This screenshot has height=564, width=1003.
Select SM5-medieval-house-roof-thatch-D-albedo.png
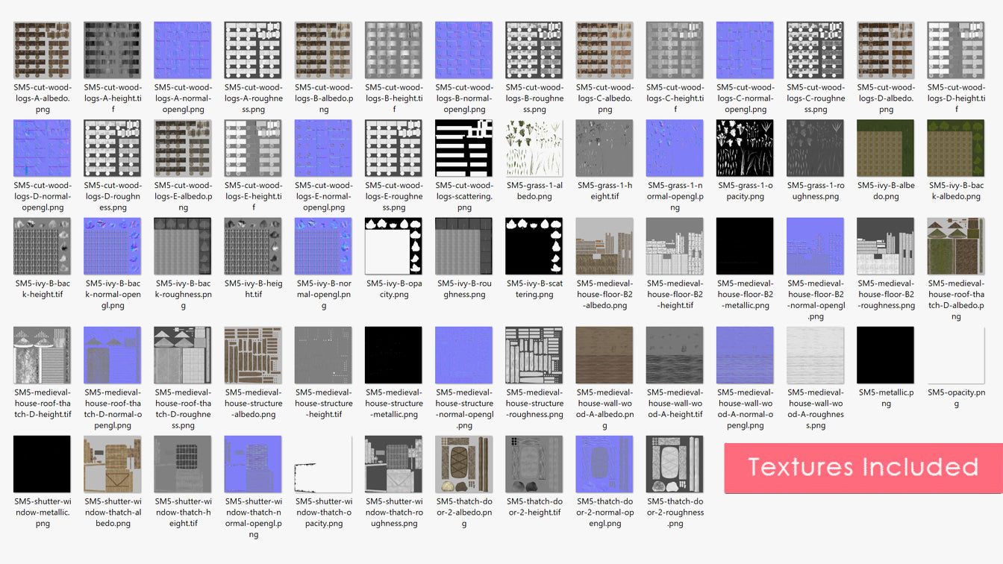pos(955,246)
